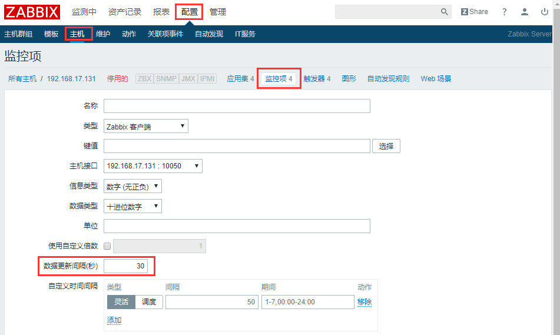
Task: Click the IPMI availability badge
Action: pos(207,78)
